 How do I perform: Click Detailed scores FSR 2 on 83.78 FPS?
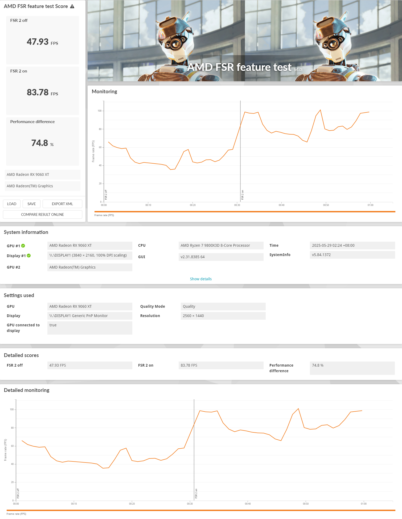pyautogui.click(x=221, y=365)
